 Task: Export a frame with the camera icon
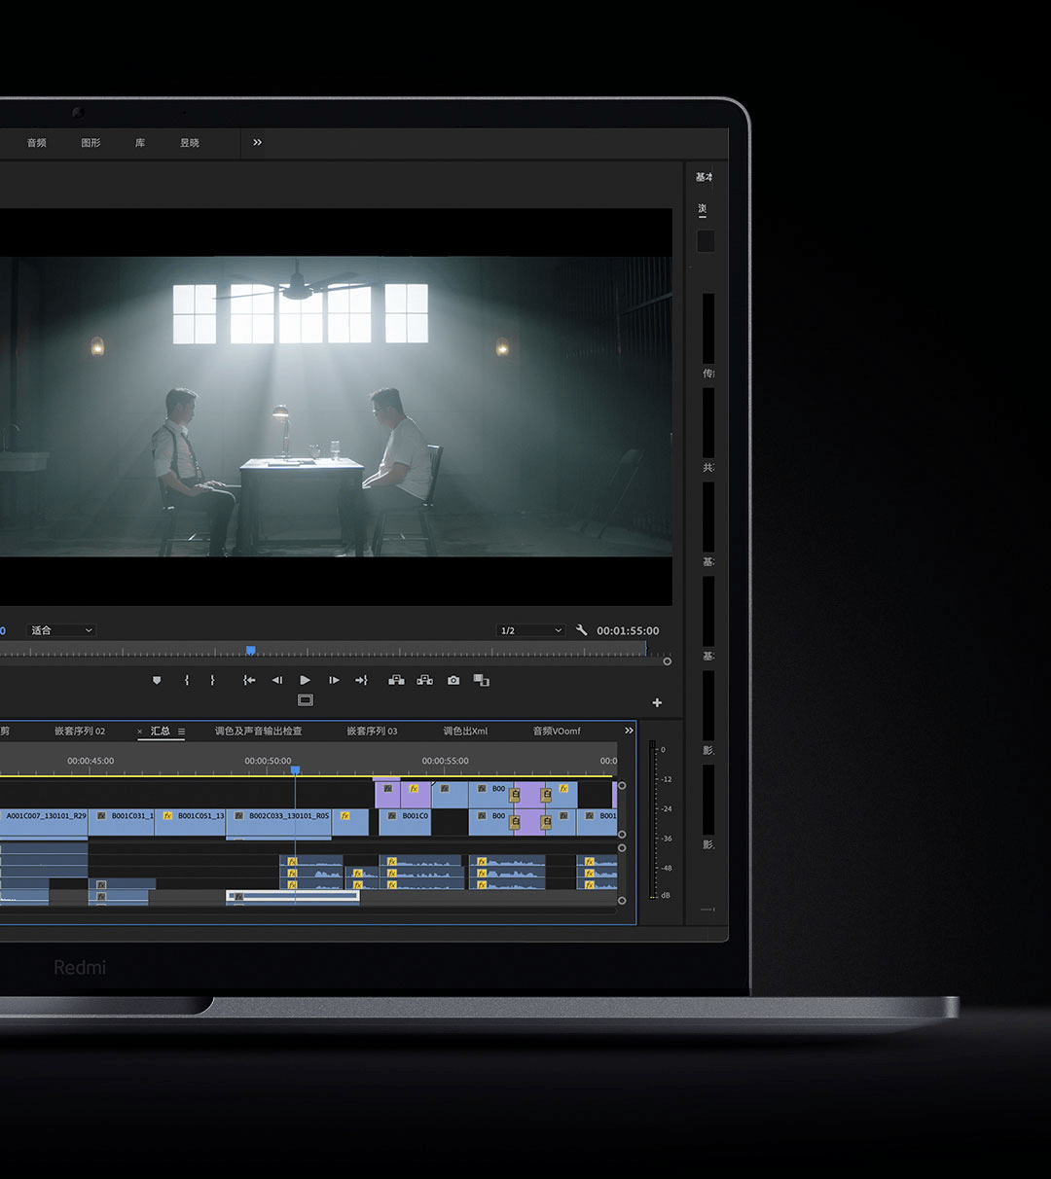point(453,680)
